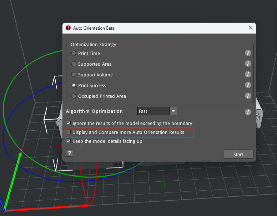Show info for Supported Area
This screenshot has height=216, width=277.
coord(248,64)
